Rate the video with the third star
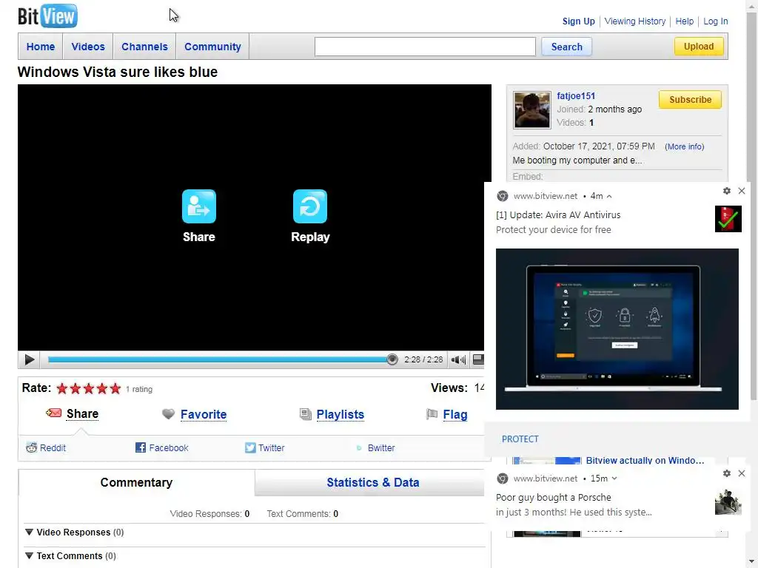The image size is (758, 568). [x=89, y=388]
